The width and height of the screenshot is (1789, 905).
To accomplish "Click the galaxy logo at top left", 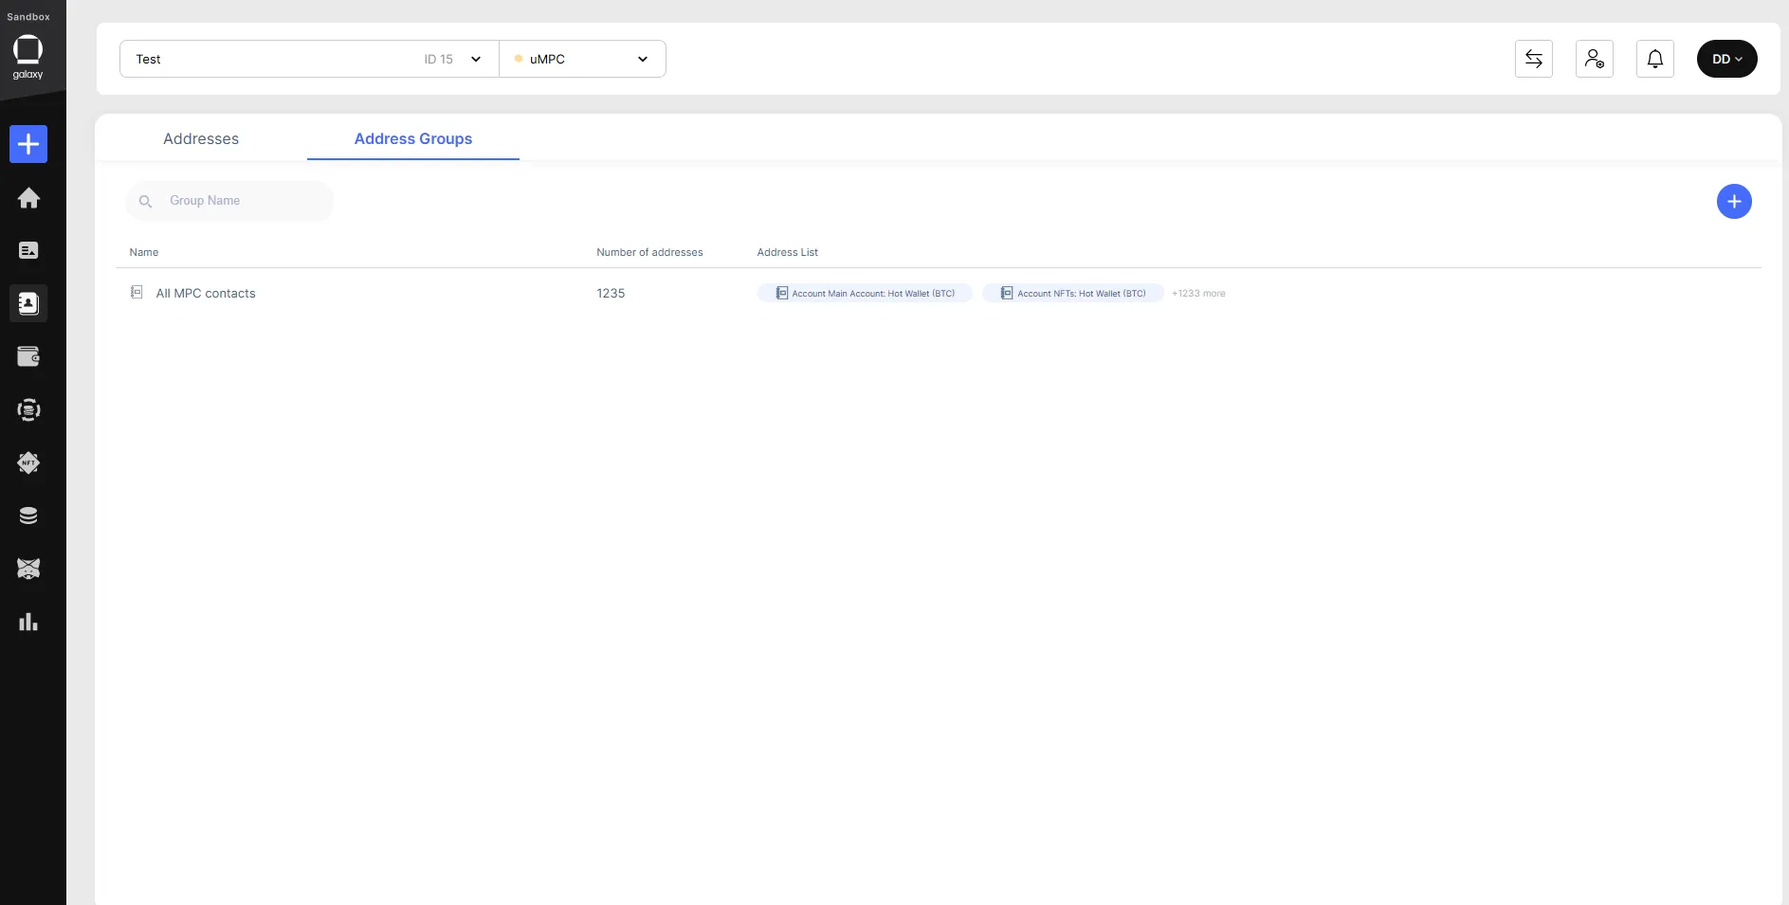I will (x=27, y=57).
